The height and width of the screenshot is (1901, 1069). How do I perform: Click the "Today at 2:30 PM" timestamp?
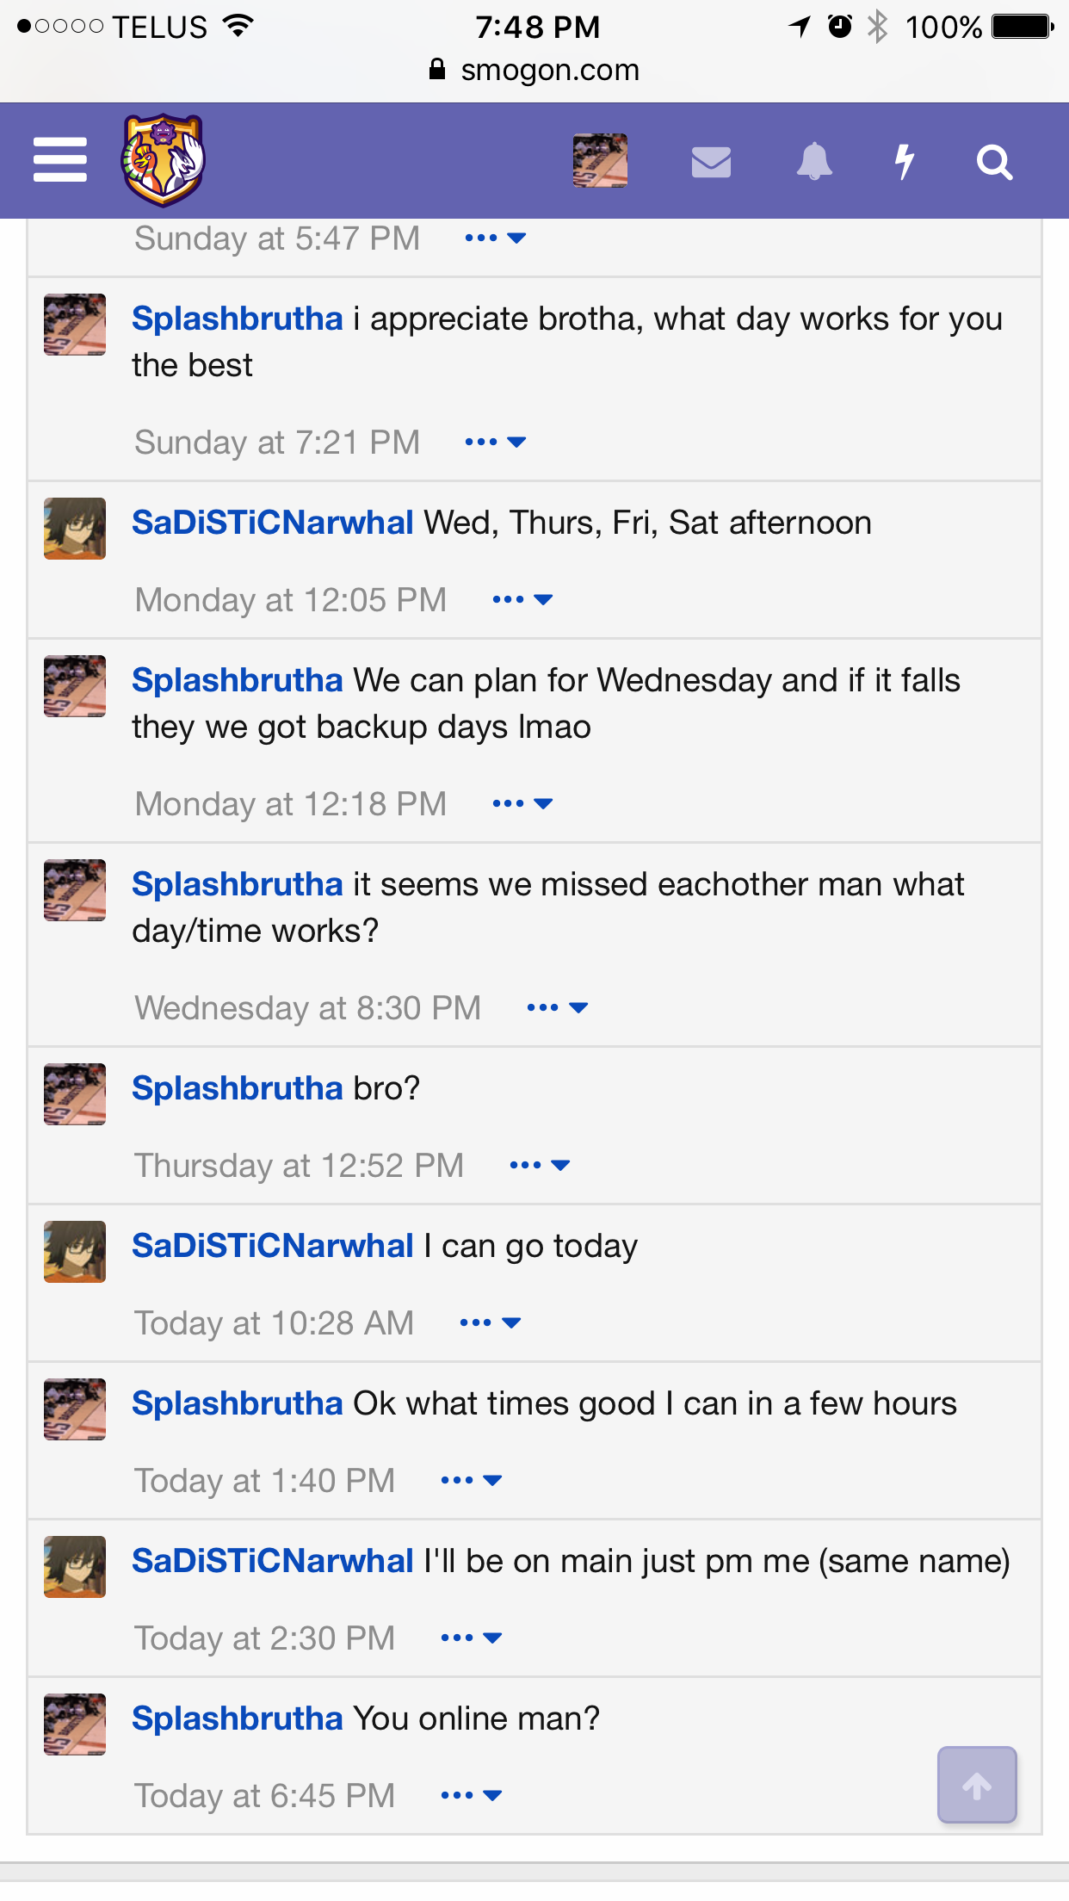[265, 1638]
